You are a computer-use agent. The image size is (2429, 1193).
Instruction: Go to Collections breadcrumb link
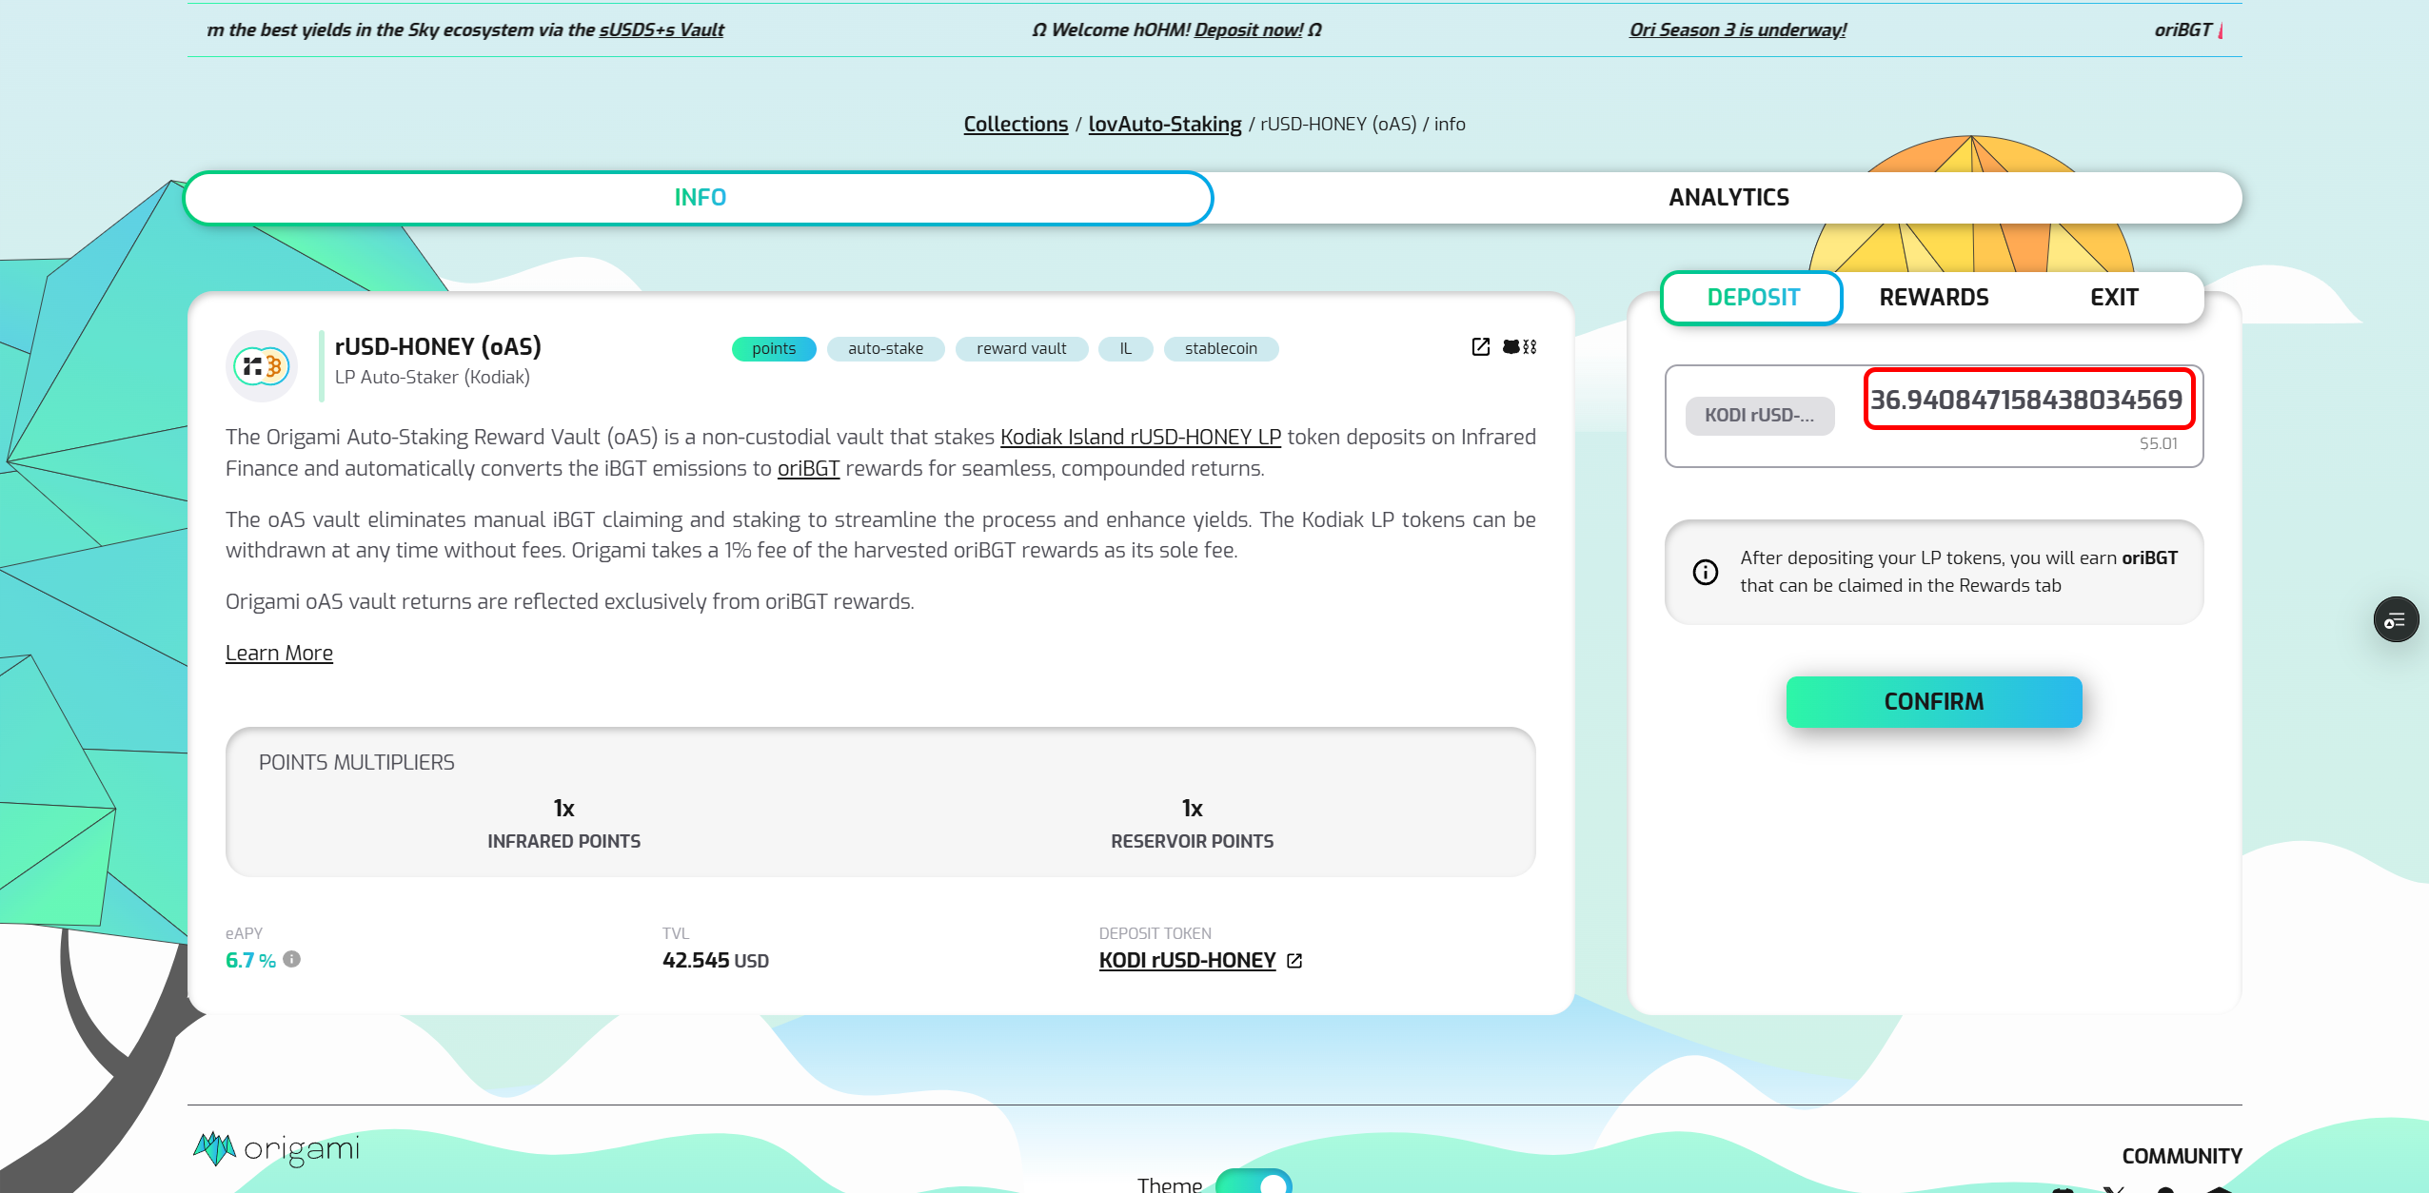pyautogui.click(x=1016, y=125)
